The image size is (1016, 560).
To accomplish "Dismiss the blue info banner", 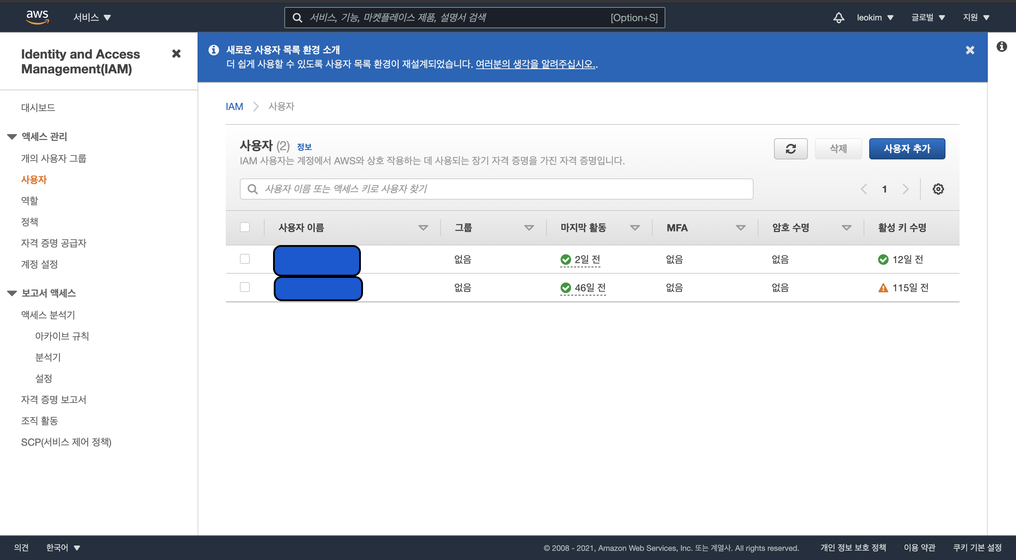I will (970, 50).
